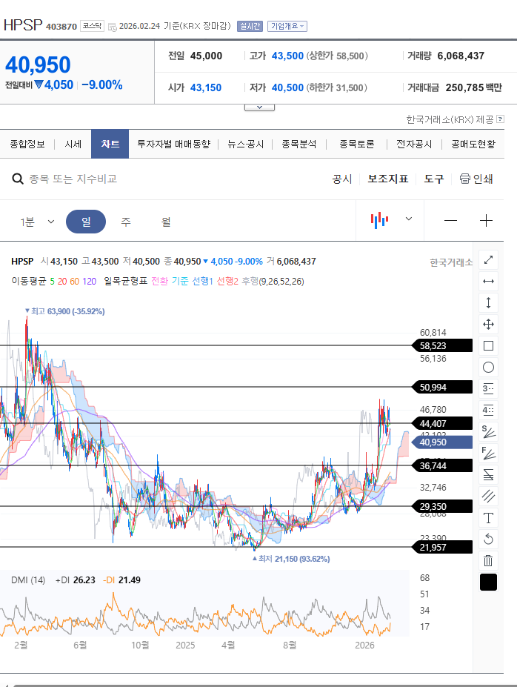This screenshot has height=687, width=517.
Task: Select the Fibonacci fan tool
Action: [x=488, y=453]
